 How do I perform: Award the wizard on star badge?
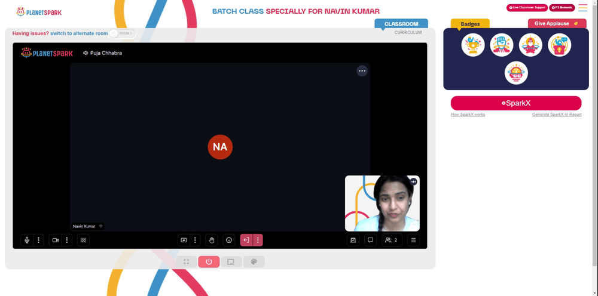pos(530,45)
